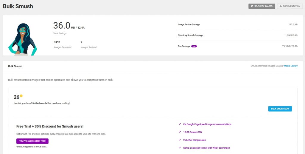305x154 pixels.
Task: Click checkmark beside Fix Google PageSpeed
Action: [x=180, y=124]
